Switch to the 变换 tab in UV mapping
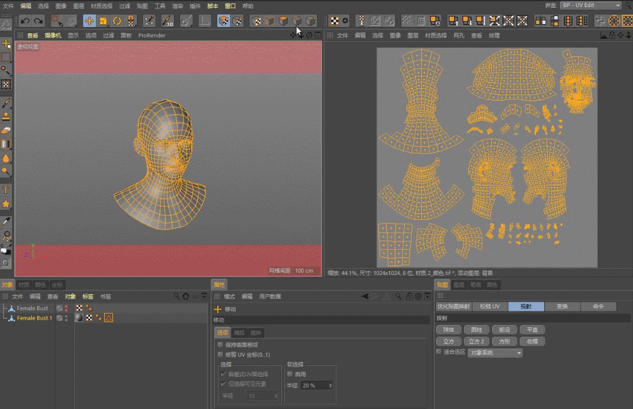This screenshot has height=409, width=633. [x=564, y=306]
